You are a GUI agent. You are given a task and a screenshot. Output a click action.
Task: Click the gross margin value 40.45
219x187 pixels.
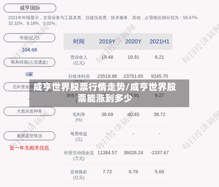coord(133,115)
